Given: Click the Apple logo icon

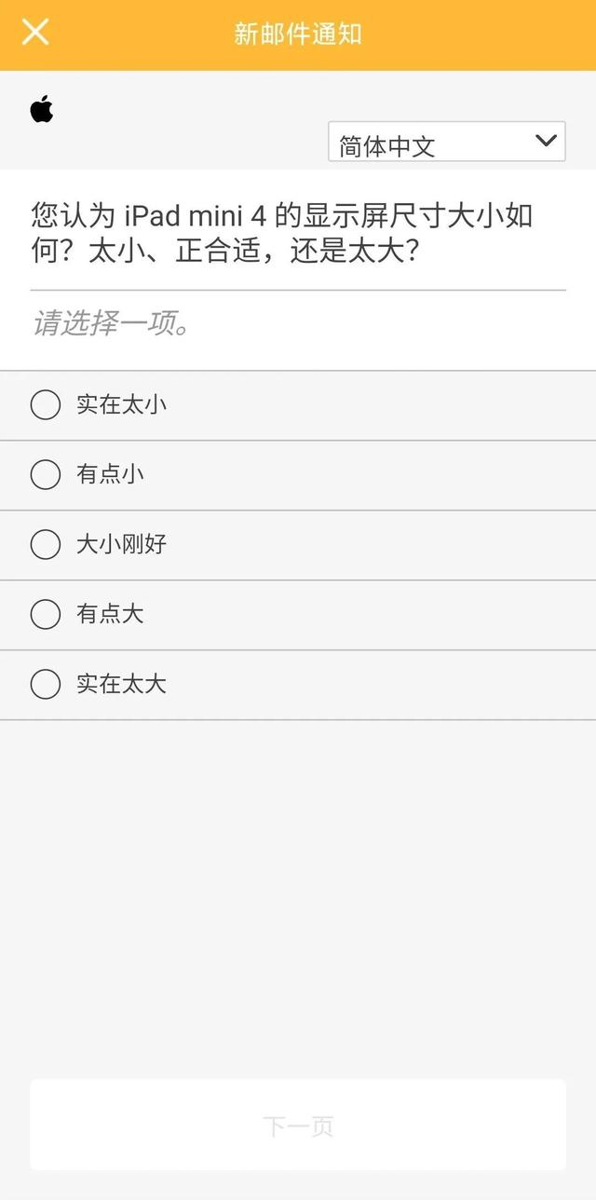Looking at the screenshot, I should coord(41,110).
